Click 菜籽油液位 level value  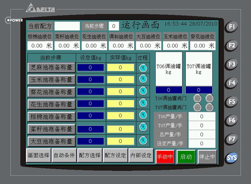[67, 46]
